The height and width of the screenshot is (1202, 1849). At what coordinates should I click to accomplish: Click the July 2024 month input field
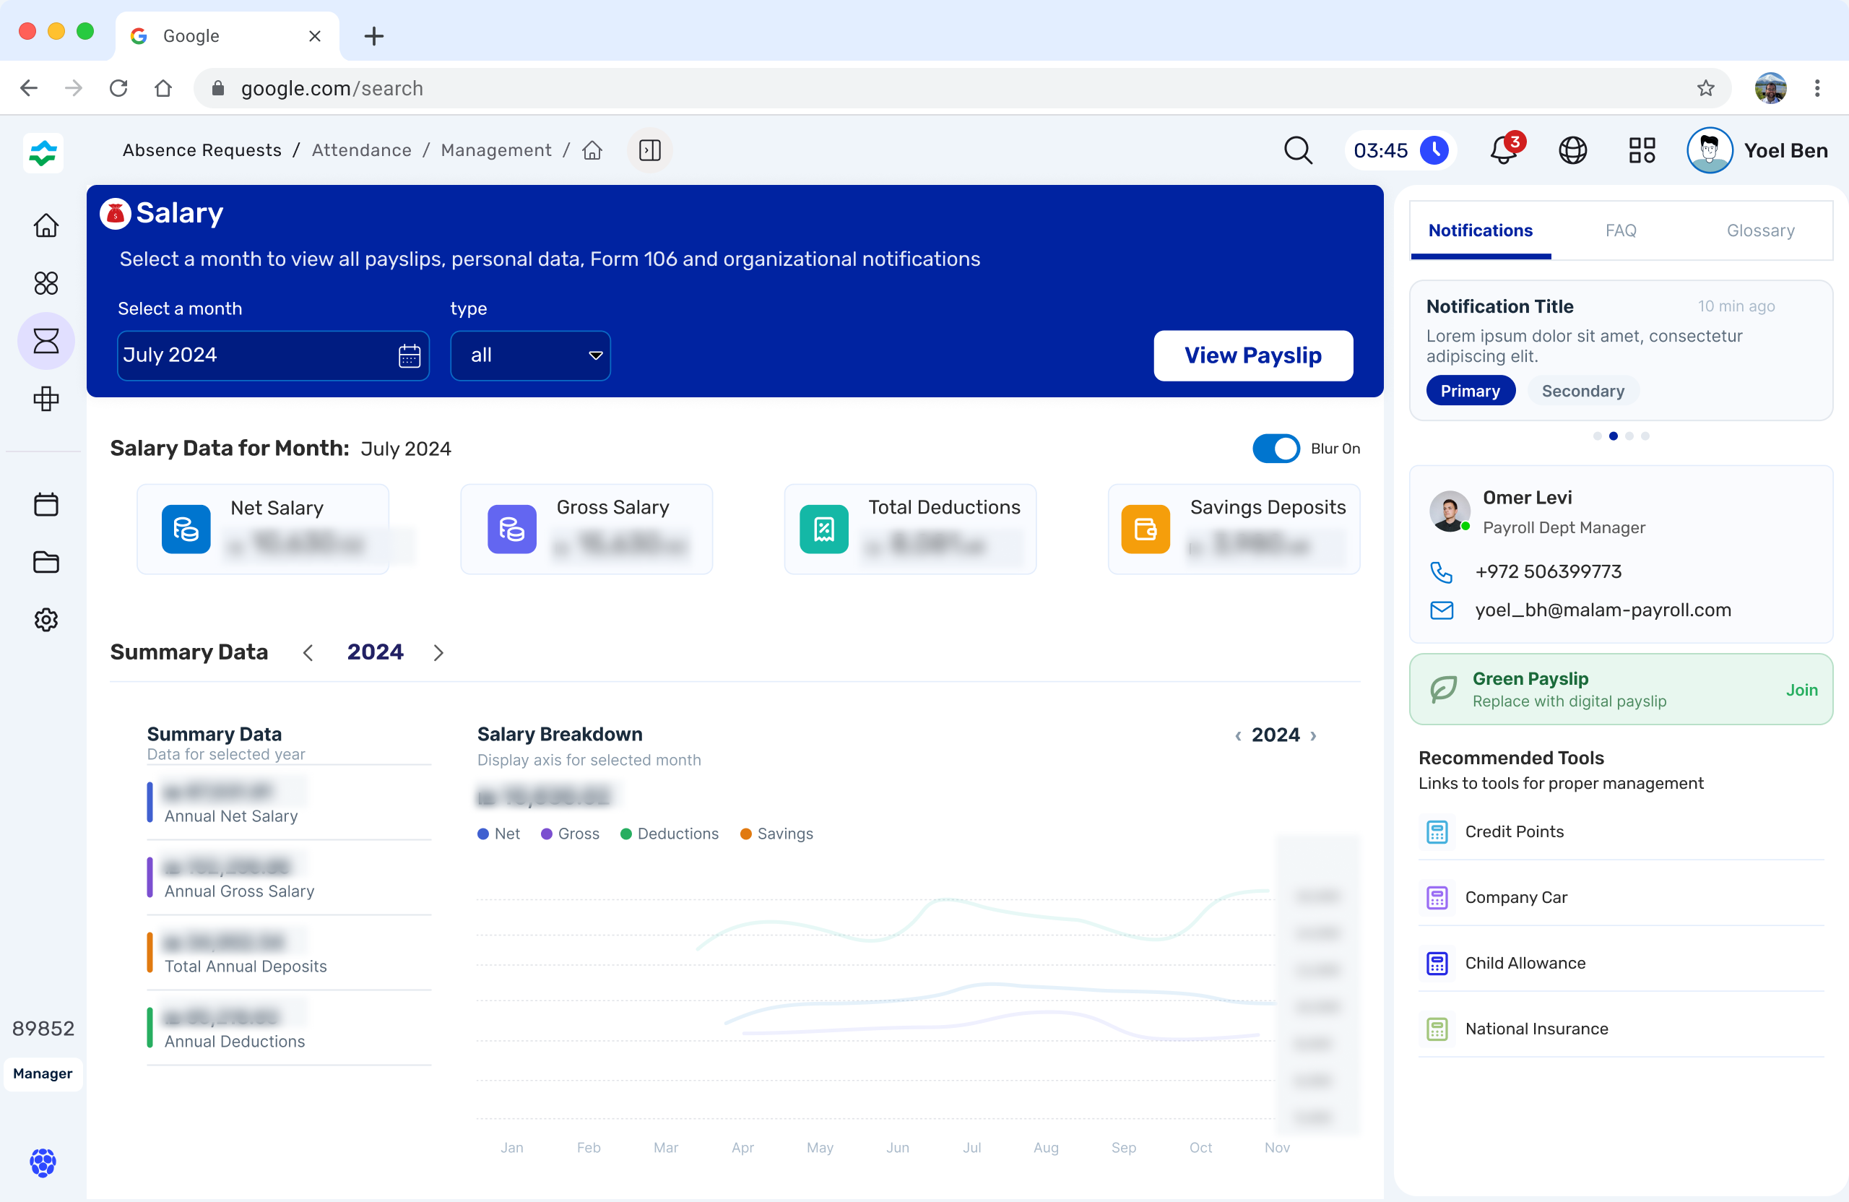coord(274,356)
